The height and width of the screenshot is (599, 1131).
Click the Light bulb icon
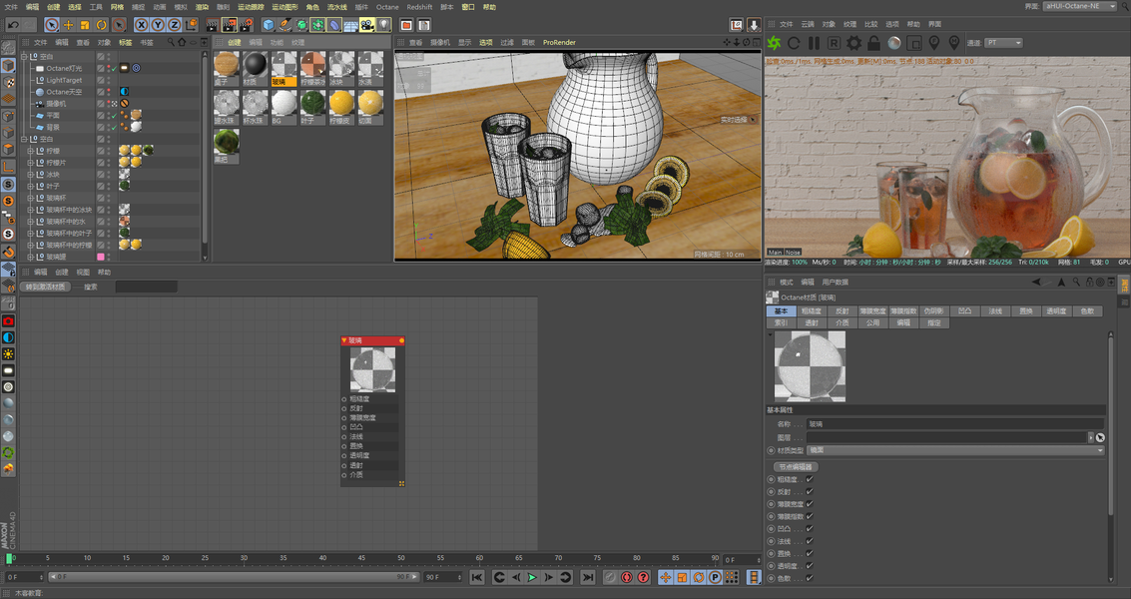(x=383, y=25)
